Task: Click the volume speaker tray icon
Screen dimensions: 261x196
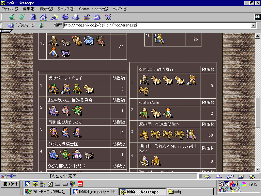Action: point(237,184)
